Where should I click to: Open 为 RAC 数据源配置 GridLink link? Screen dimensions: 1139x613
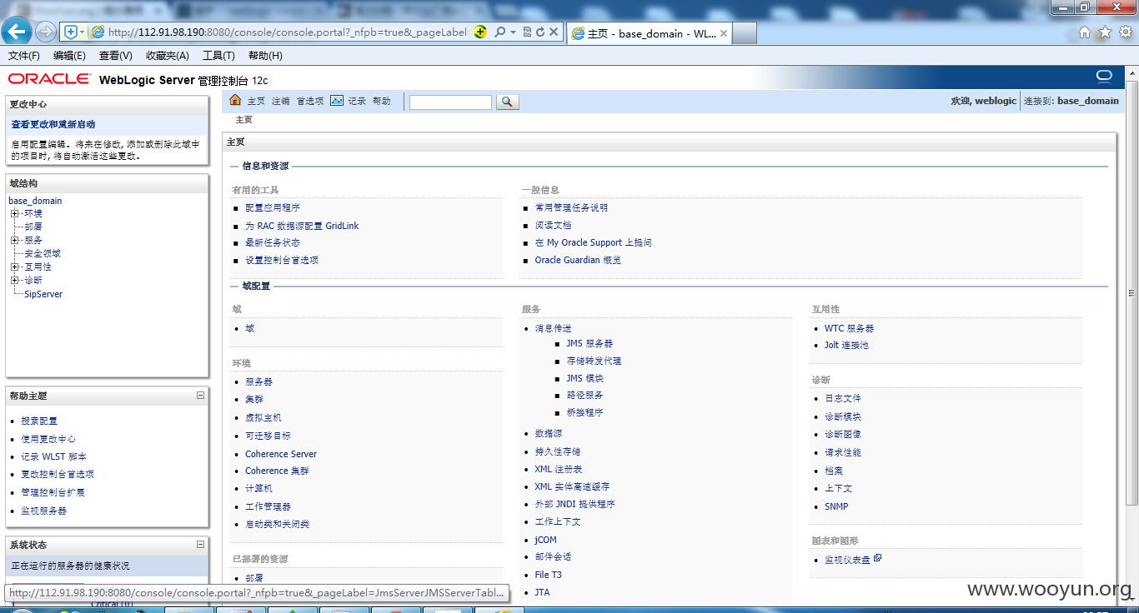(x=302, y=226)
